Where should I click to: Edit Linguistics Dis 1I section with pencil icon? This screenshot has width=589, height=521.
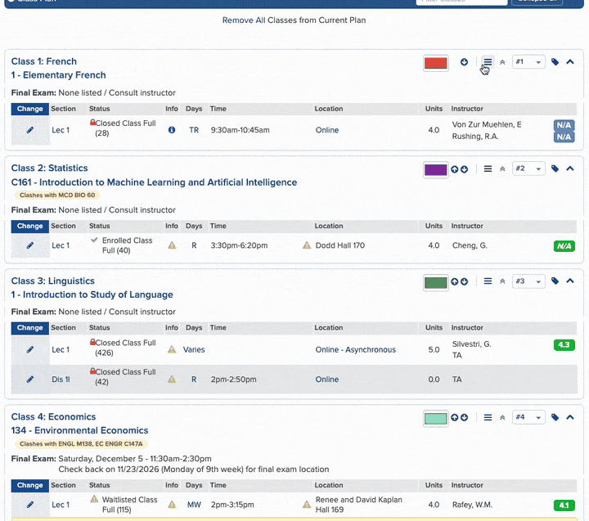pyautogui.click(x=30, y=380)
